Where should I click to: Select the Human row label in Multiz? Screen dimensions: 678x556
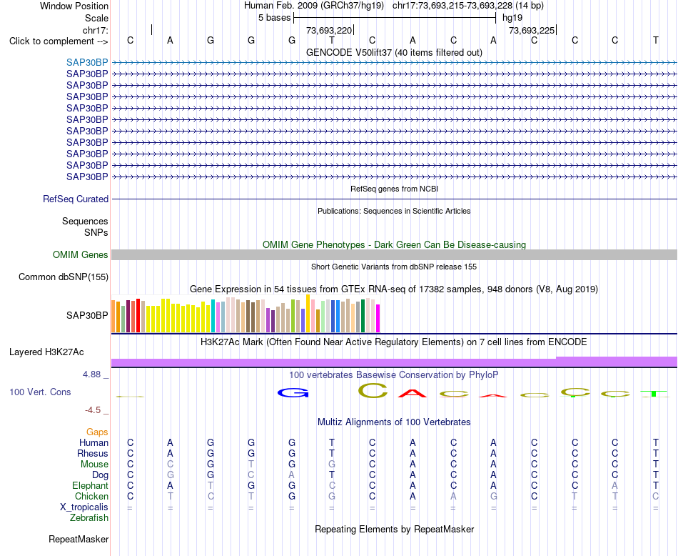(x=93, y=442)
